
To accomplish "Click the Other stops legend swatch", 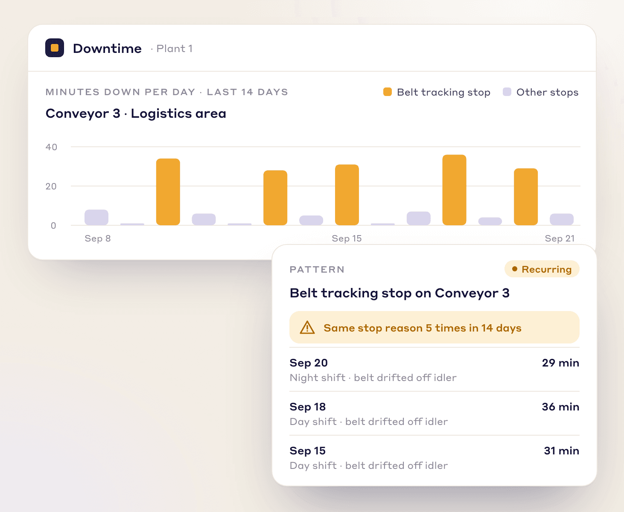I will tap(507, 92).
